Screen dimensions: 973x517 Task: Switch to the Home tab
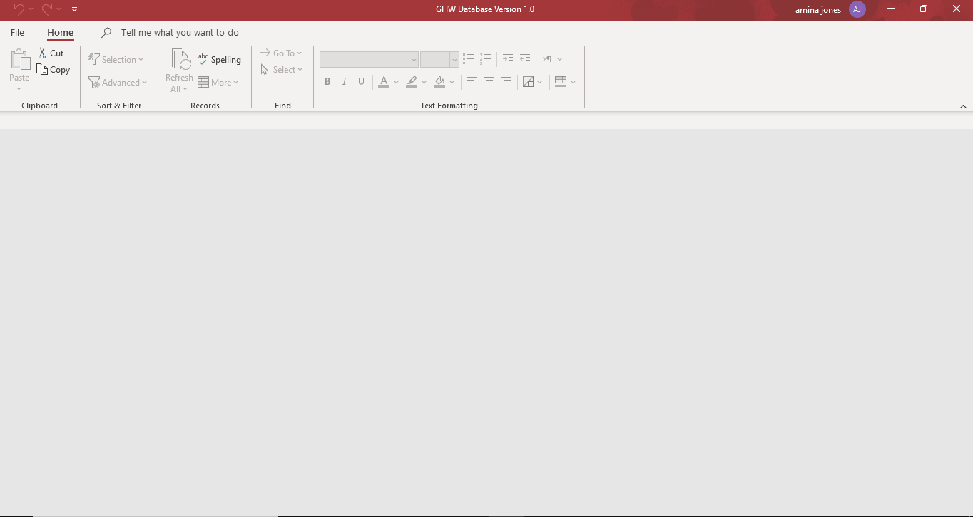point(60,33)
